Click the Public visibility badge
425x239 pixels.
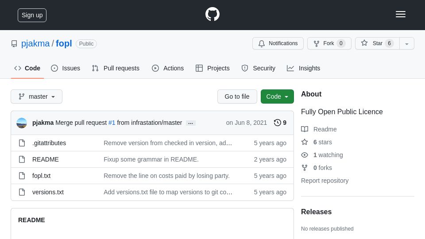pos(86,44)
